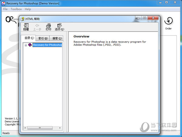Click the purple book icon in tree
This screenshot has width=182, height=137.
30,45
